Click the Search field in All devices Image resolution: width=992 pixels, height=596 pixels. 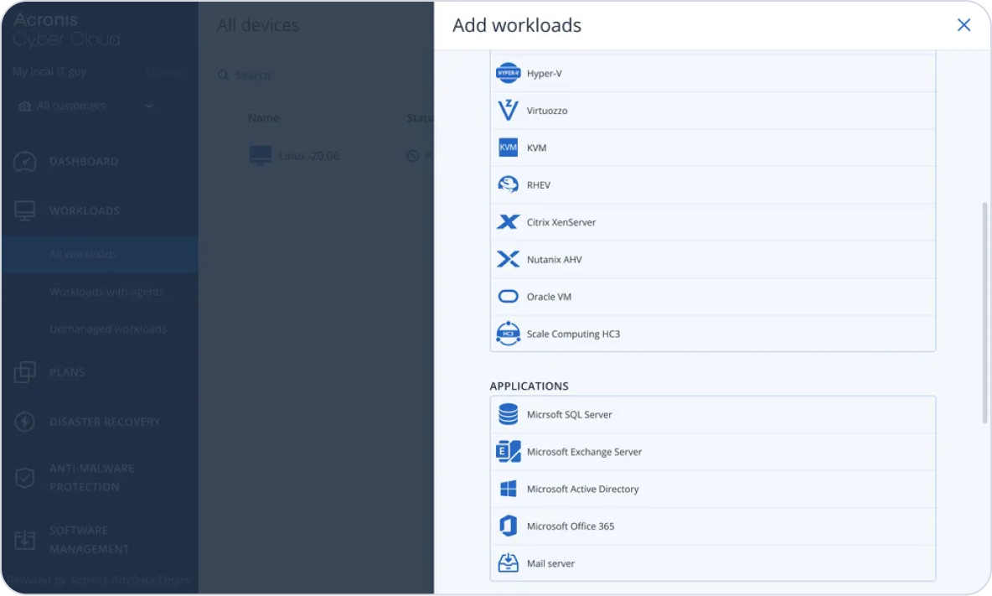coord(318,75)
